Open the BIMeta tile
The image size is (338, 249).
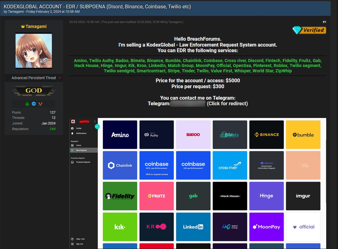230,135
